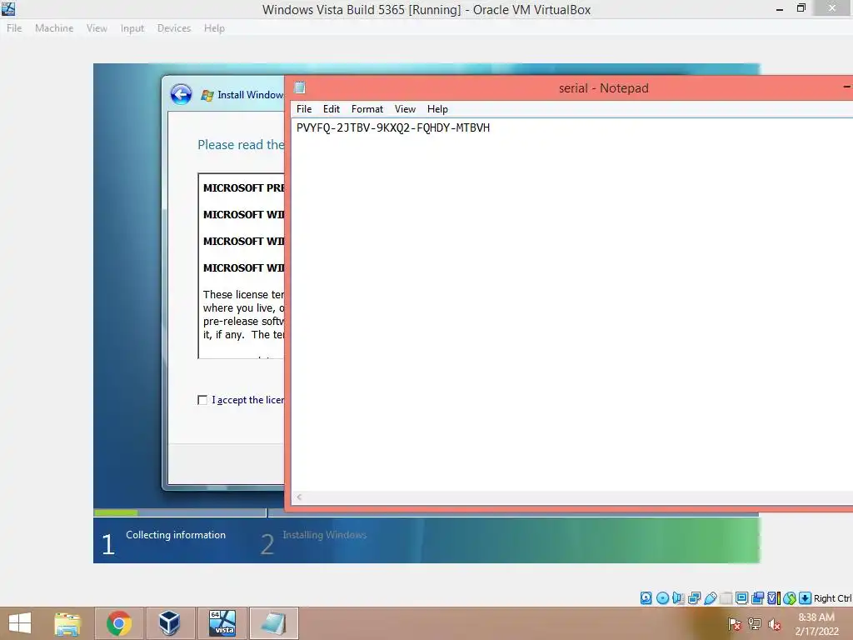Screen dimensions: 853x640
Task: Click the hard disk activity icon in VirtualBox status bar
Action: (x=646, y=598)
